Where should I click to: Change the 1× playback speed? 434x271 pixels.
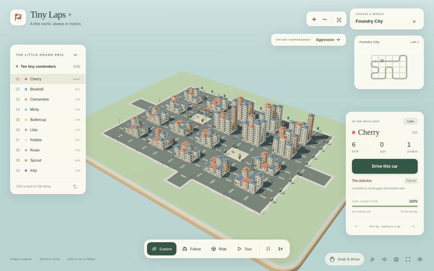[280, 249]
